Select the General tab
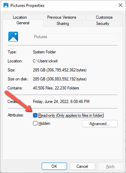Viewport: 126px width, 173px height. [x=23, y=23]
